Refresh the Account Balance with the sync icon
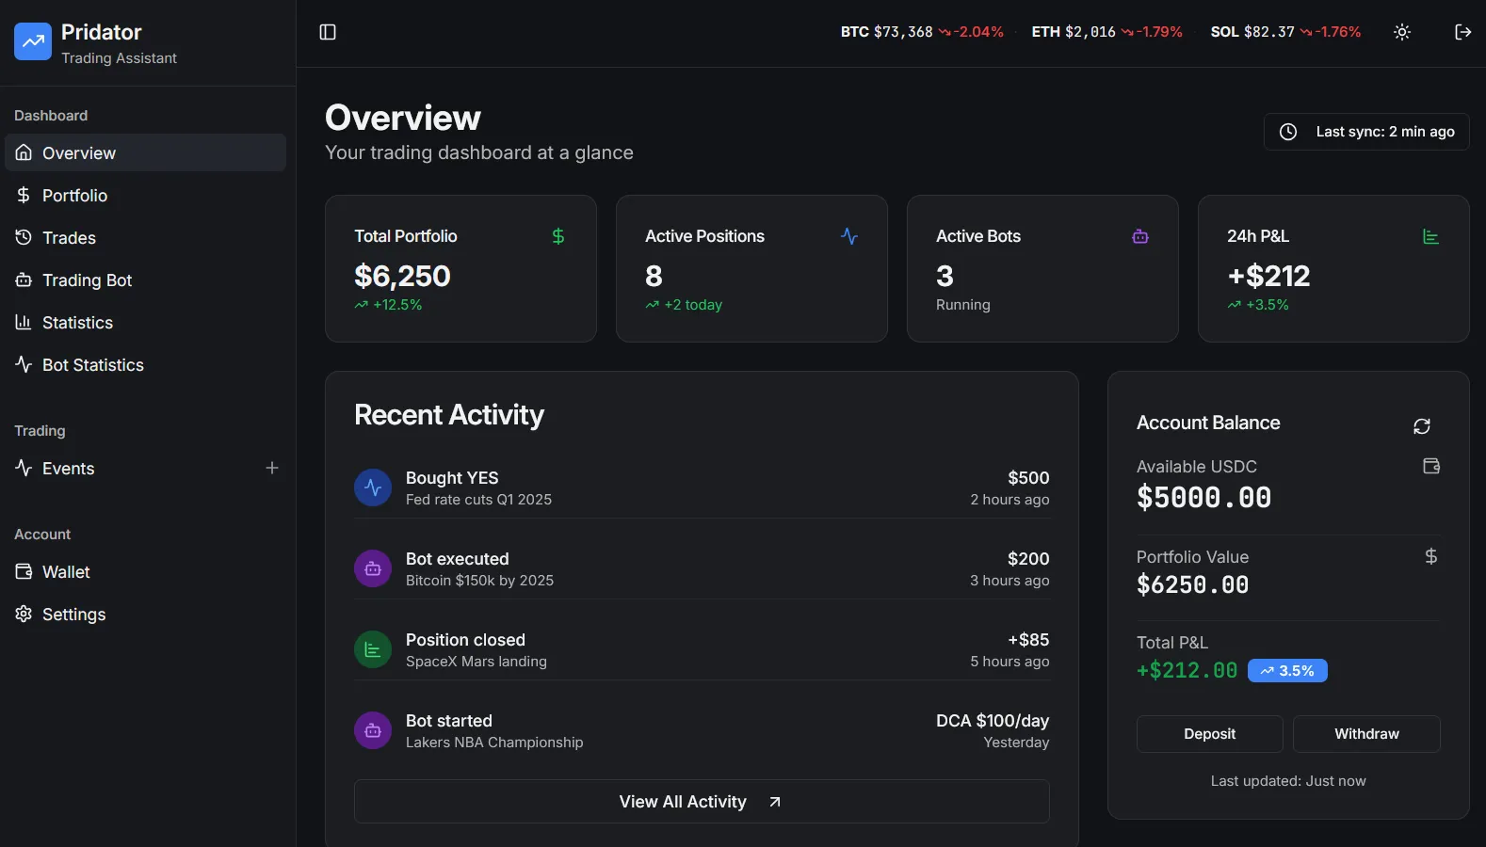The height and width of the screenshot is (847, 1486). click(1422, 426)
